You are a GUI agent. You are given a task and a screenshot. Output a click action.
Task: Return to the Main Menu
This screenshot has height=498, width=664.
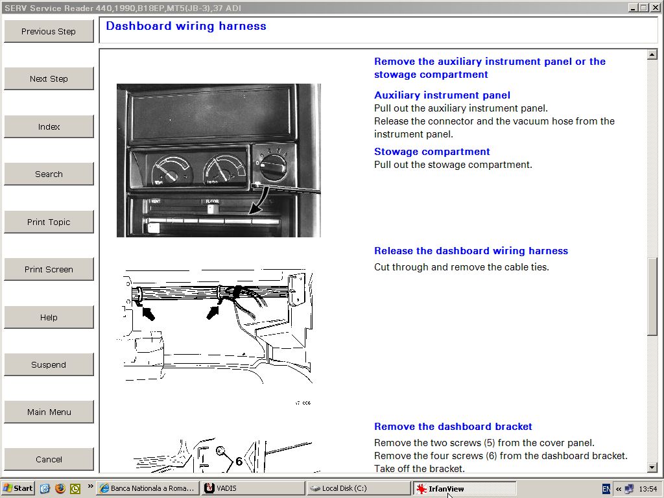click(49, 412)
